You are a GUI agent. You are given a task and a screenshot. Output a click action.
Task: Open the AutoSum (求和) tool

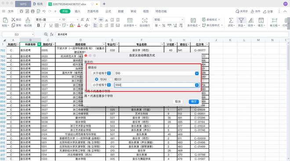coord(231,20)
